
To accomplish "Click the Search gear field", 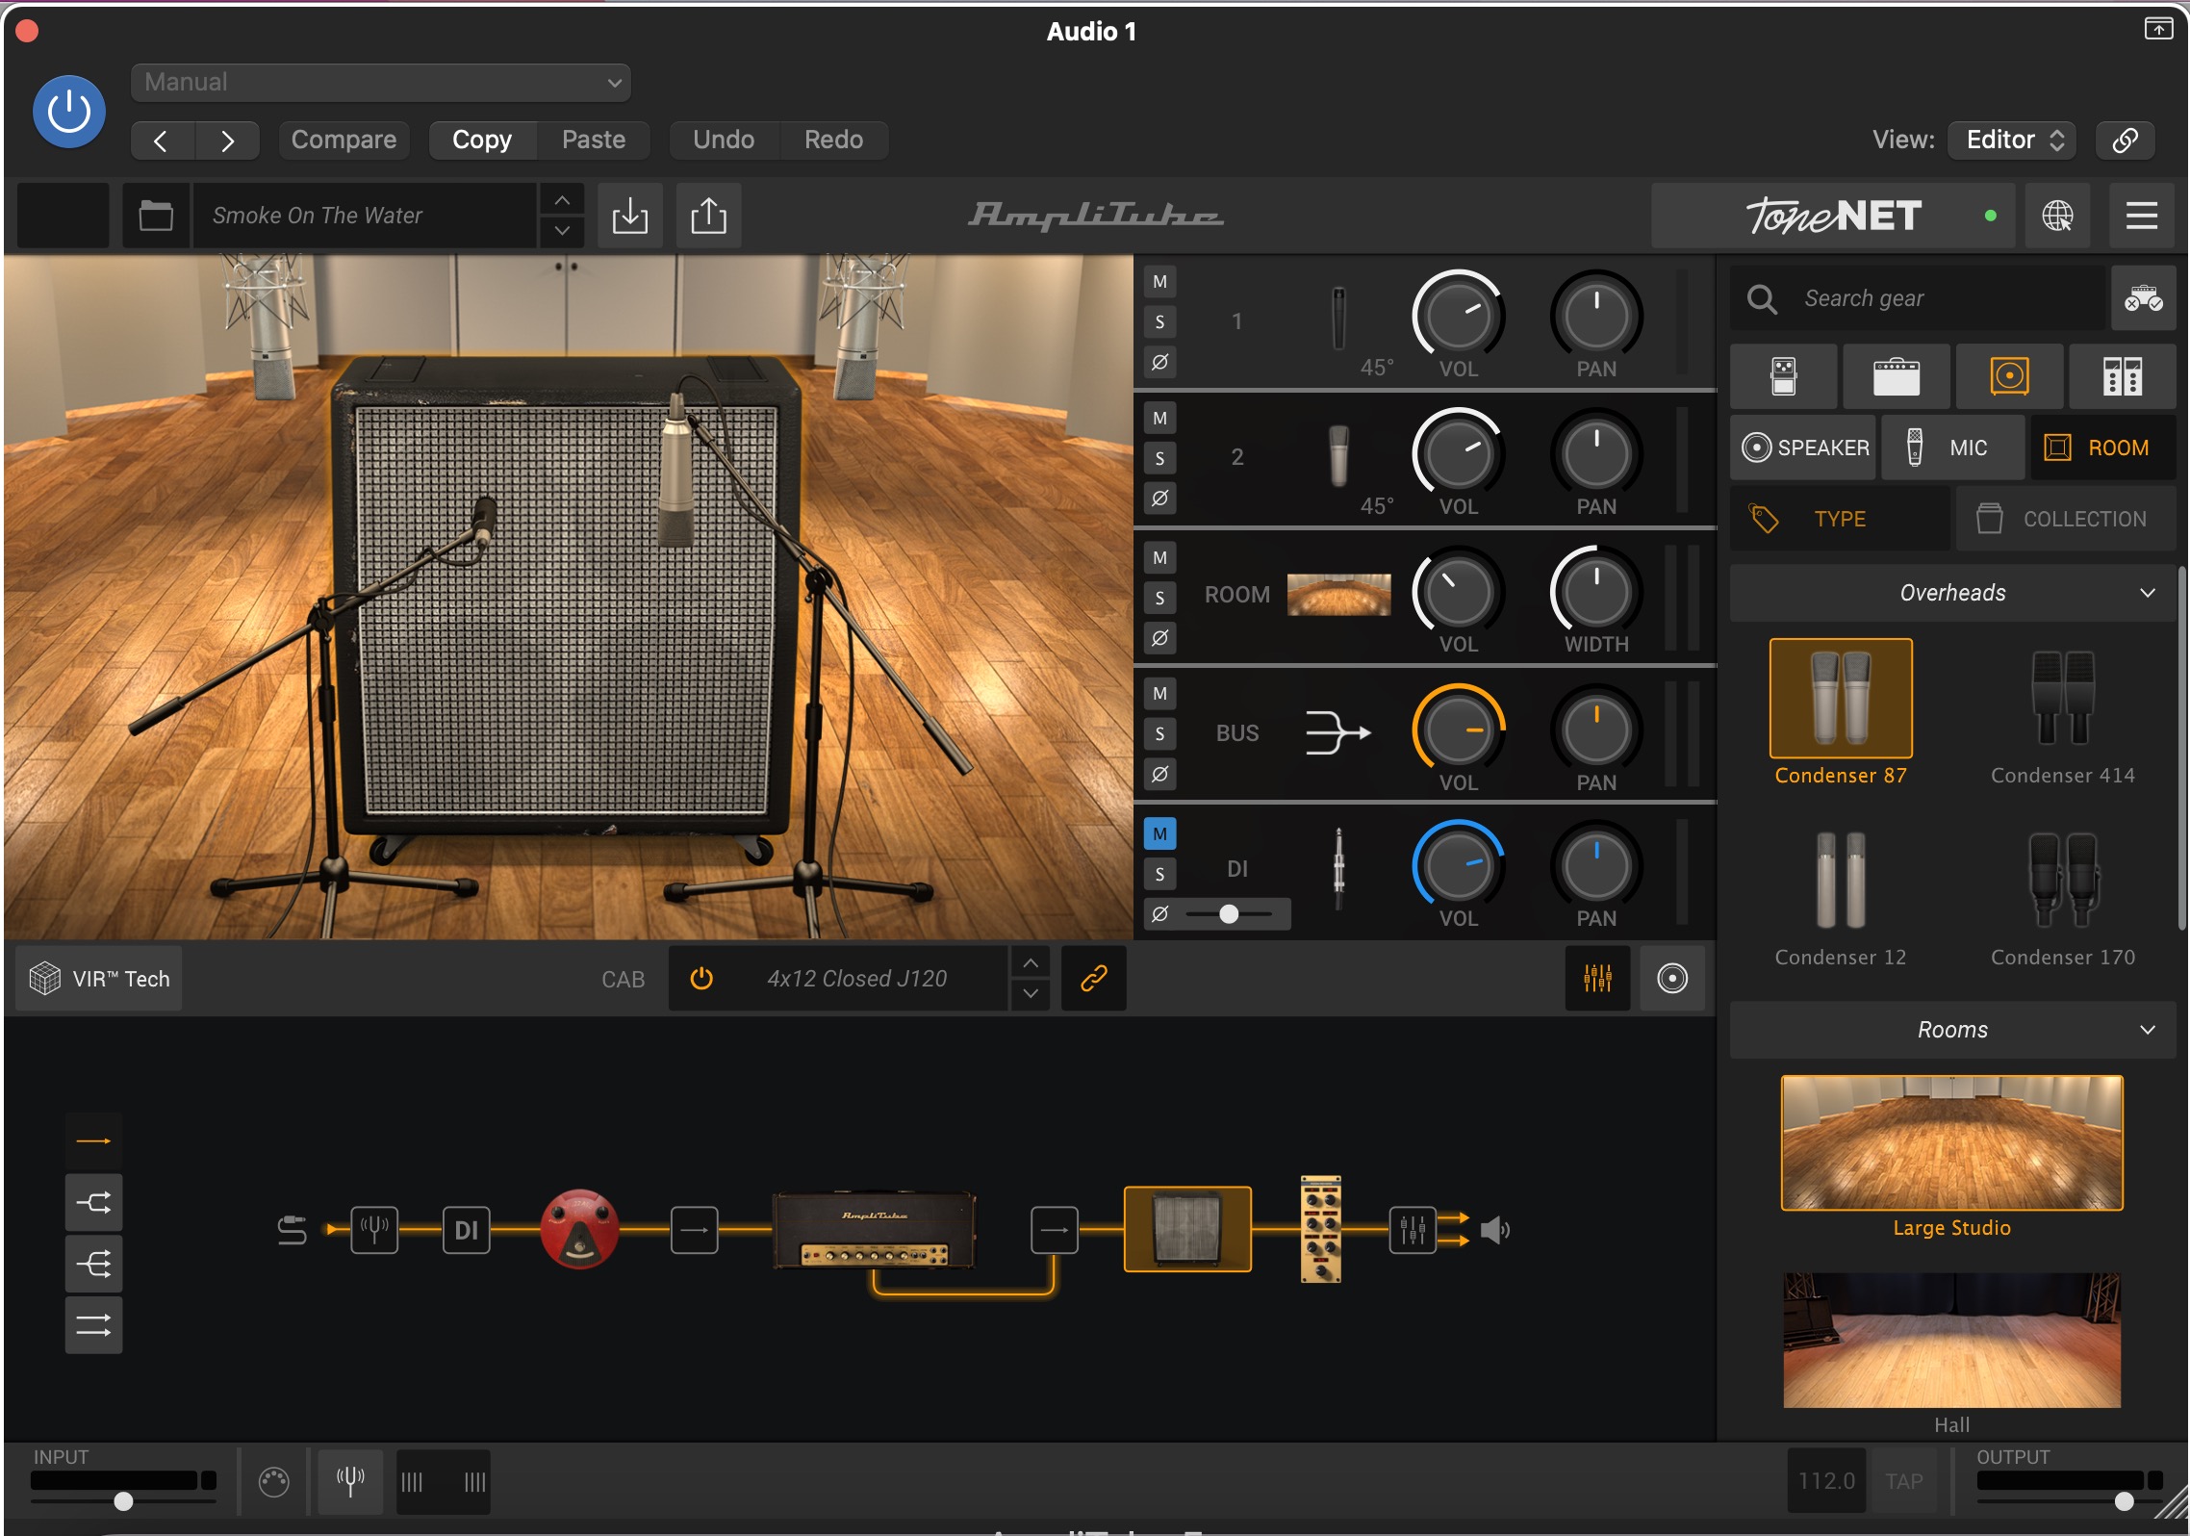I will [1918, 298].
